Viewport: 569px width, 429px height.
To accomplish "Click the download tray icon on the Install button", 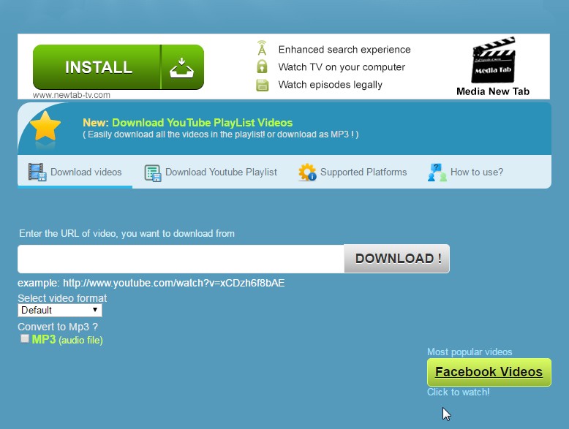I will (182, 67).
